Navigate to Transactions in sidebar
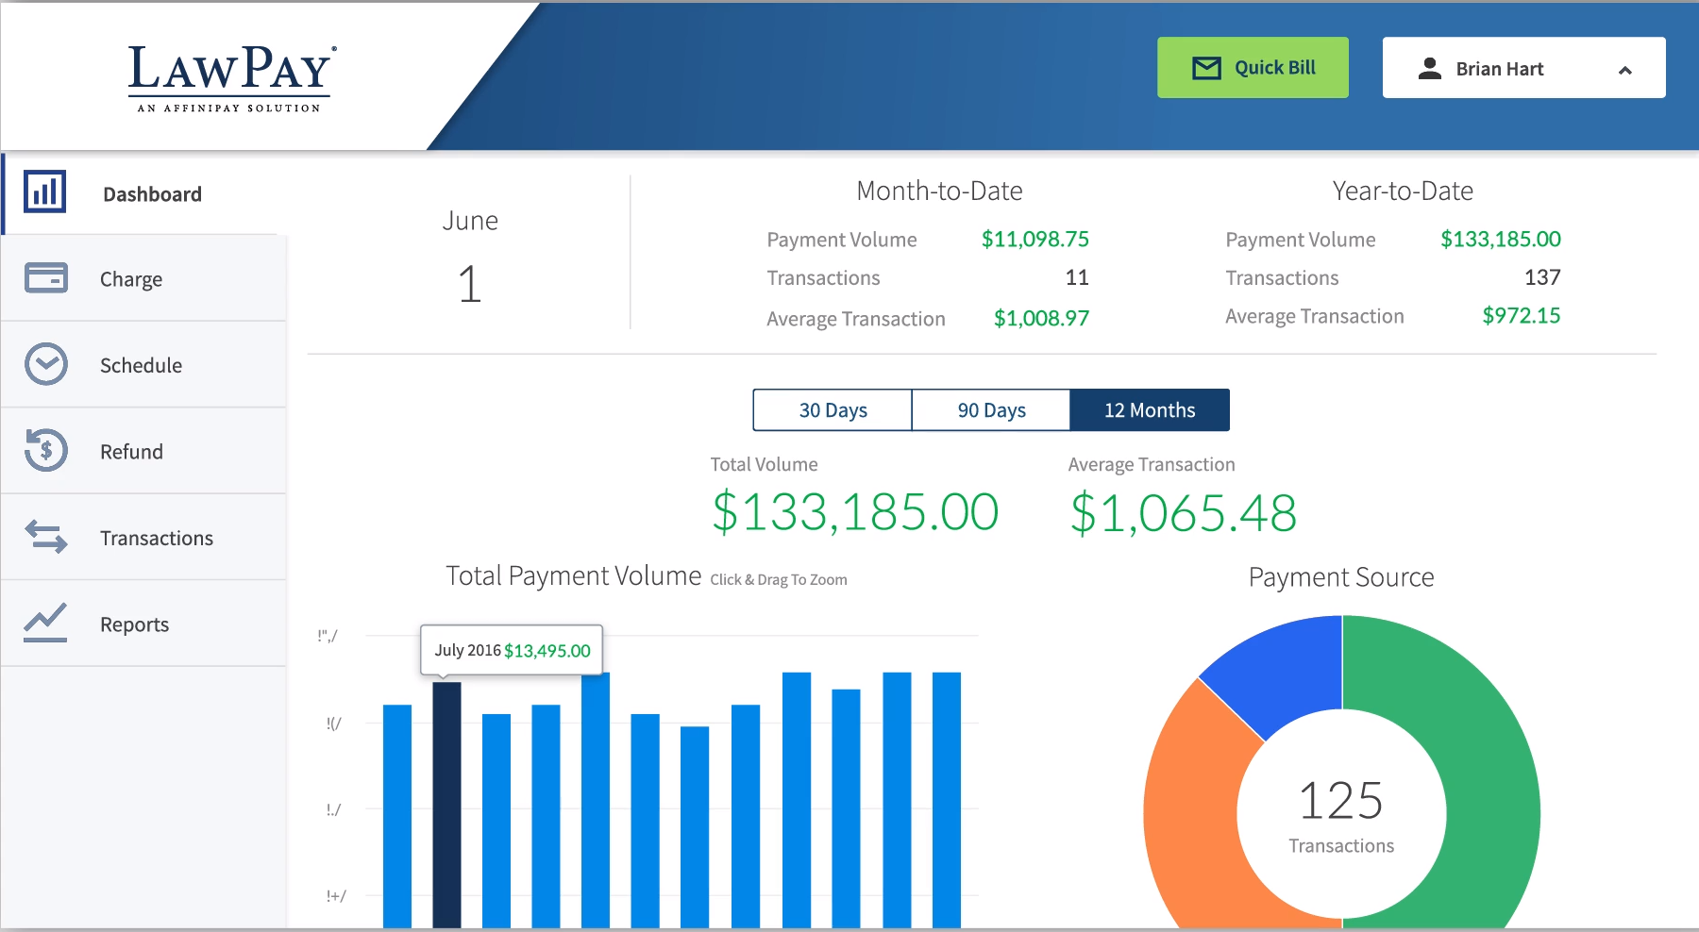This screenshot has height=932, width=1699. tap(144, 538)
